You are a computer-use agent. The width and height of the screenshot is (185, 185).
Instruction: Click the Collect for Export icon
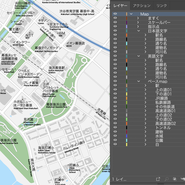tap(158, 179)
